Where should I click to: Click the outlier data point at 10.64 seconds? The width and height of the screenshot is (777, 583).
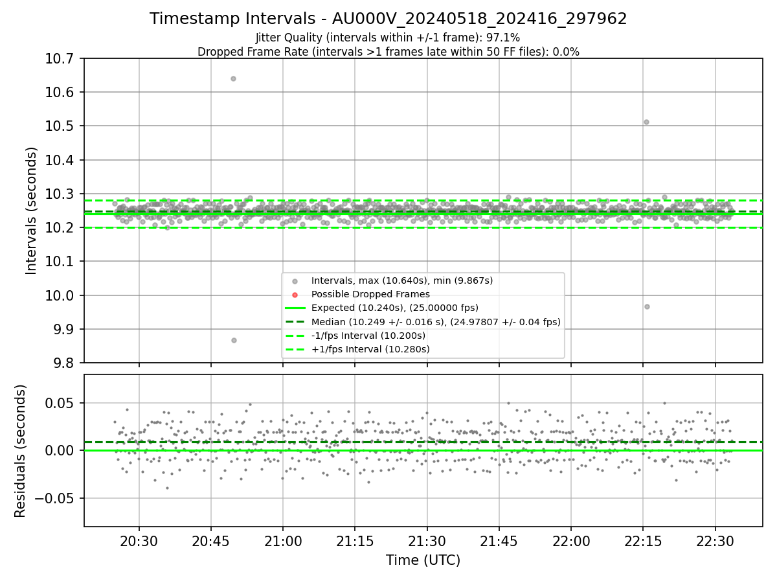point(233,78)
